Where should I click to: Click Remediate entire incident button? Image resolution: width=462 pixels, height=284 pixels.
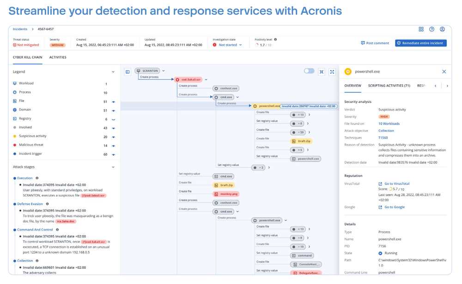pyautogui.click(x=421, y=43)
